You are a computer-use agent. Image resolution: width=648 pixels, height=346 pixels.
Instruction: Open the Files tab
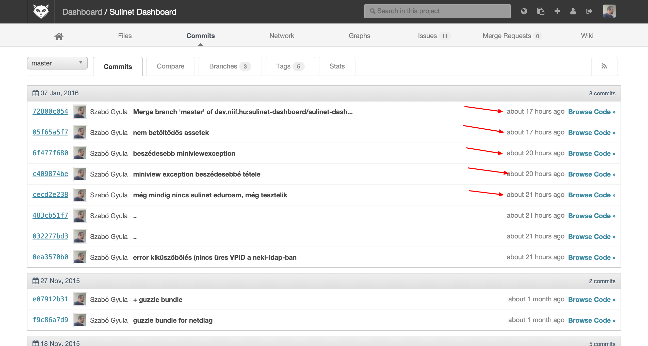(x=125, y=36)
